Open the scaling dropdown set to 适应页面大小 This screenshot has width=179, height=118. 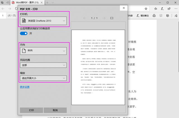(43, 78)
